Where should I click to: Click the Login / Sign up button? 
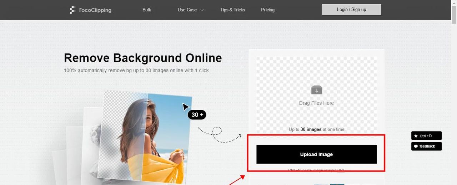click(352, 10)
